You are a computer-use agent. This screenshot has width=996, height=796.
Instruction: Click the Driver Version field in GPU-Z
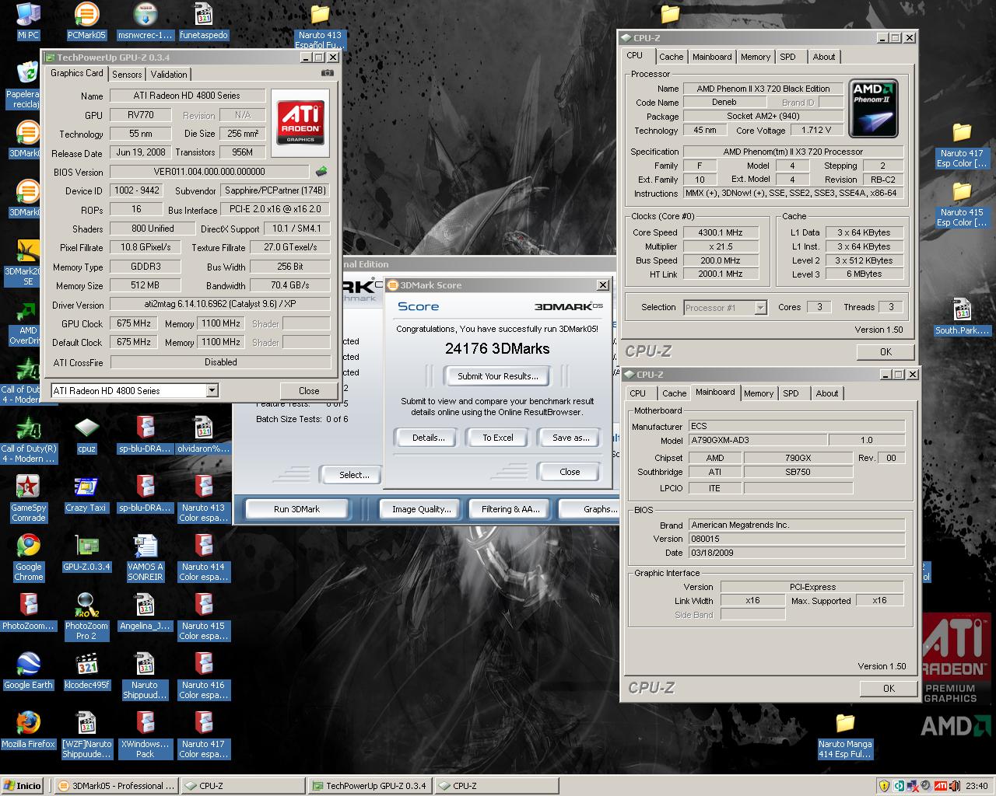220,305
